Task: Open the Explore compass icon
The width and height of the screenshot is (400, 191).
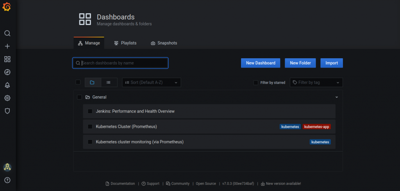Action: 7,72
